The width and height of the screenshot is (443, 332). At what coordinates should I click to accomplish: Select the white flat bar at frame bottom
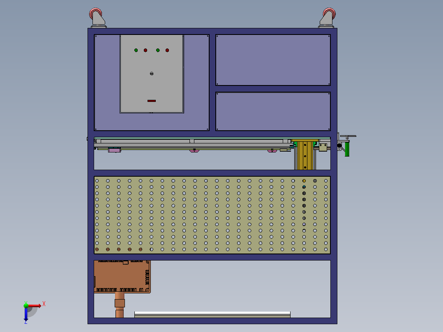click(x=212, y=314)
